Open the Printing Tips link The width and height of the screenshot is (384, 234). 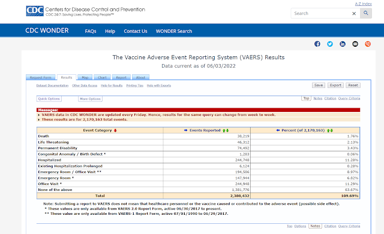(x=134, y=86)
